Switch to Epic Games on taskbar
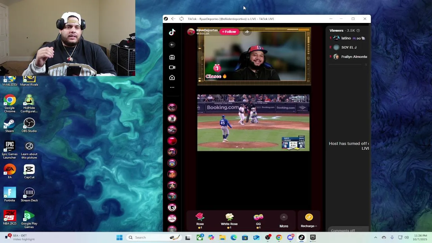432x243 pixels. (313, 238)
